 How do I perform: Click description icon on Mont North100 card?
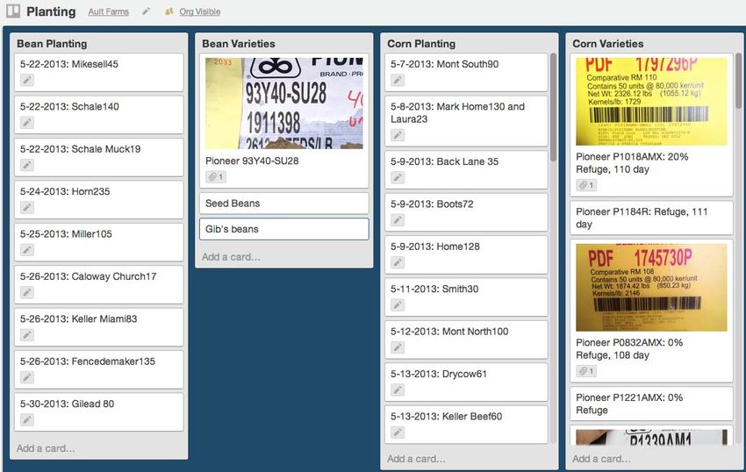point(398,347)
